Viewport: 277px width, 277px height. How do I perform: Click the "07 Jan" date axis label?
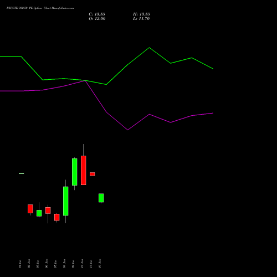pos(55,264)
